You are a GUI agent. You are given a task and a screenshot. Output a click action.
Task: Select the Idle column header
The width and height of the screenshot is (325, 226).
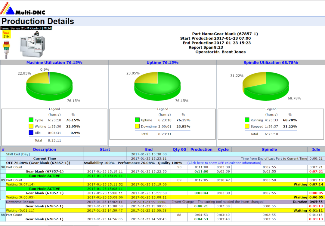[x=316, y=149]
